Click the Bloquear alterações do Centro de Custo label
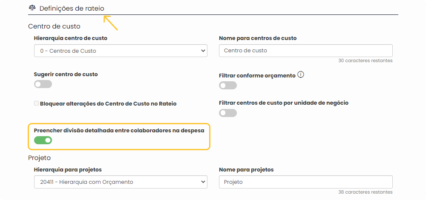 point(108,104)
